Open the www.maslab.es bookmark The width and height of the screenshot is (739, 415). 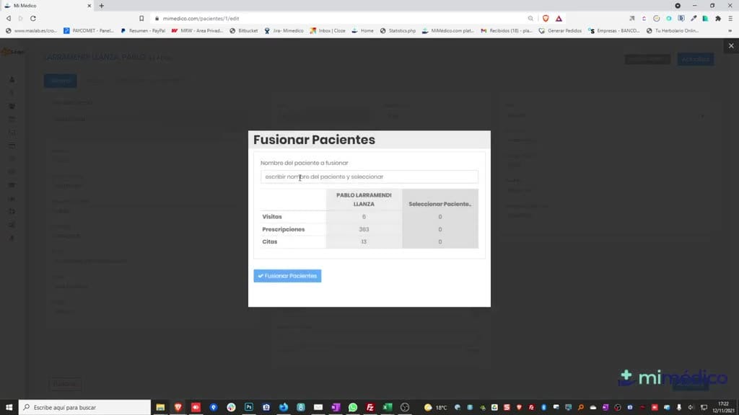31,30
